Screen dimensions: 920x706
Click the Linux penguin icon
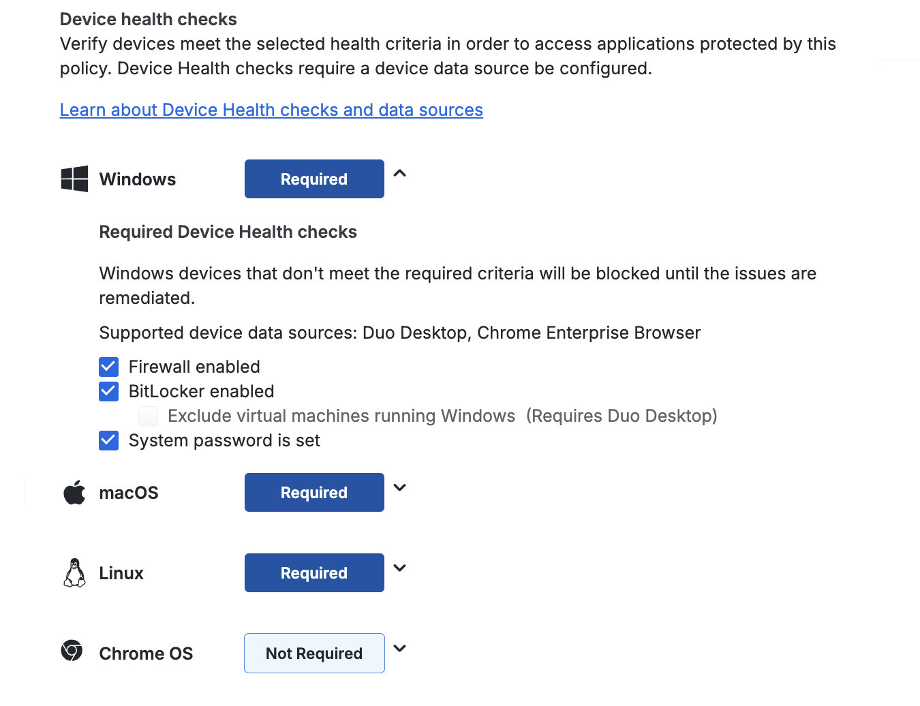(x=74, y=572)
